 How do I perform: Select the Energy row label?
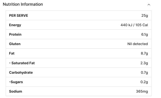click(x=15, y=25)
